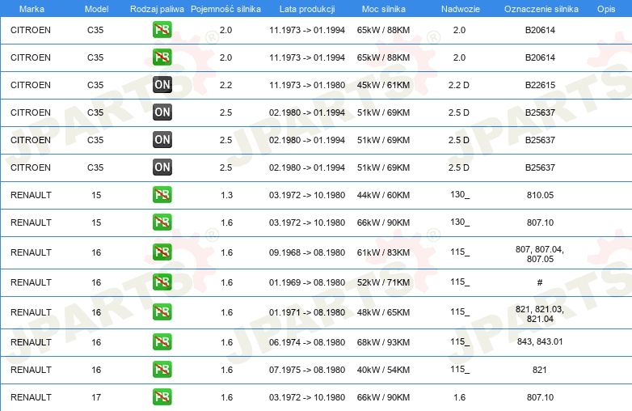Select the 40kW / 54KM power cell
The height and width of the screenshot is (411, 632).
point(383,370)
